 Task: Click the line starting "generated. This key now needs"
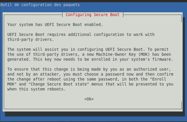point(90,59)
